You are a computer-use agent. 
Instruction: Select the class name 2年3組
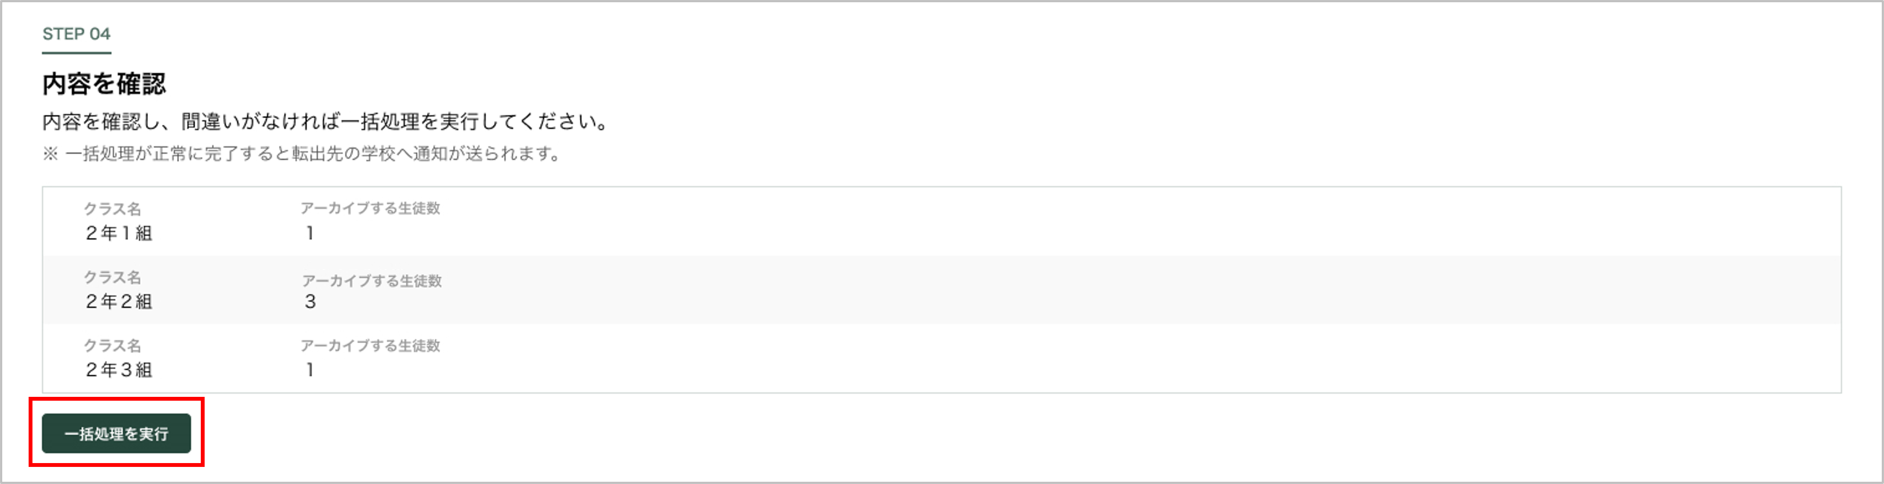click(x=118, y=370)
